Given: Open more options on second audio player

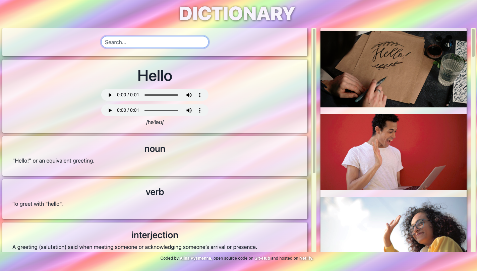Looking at the screenshot, I should tap(200, 110).
